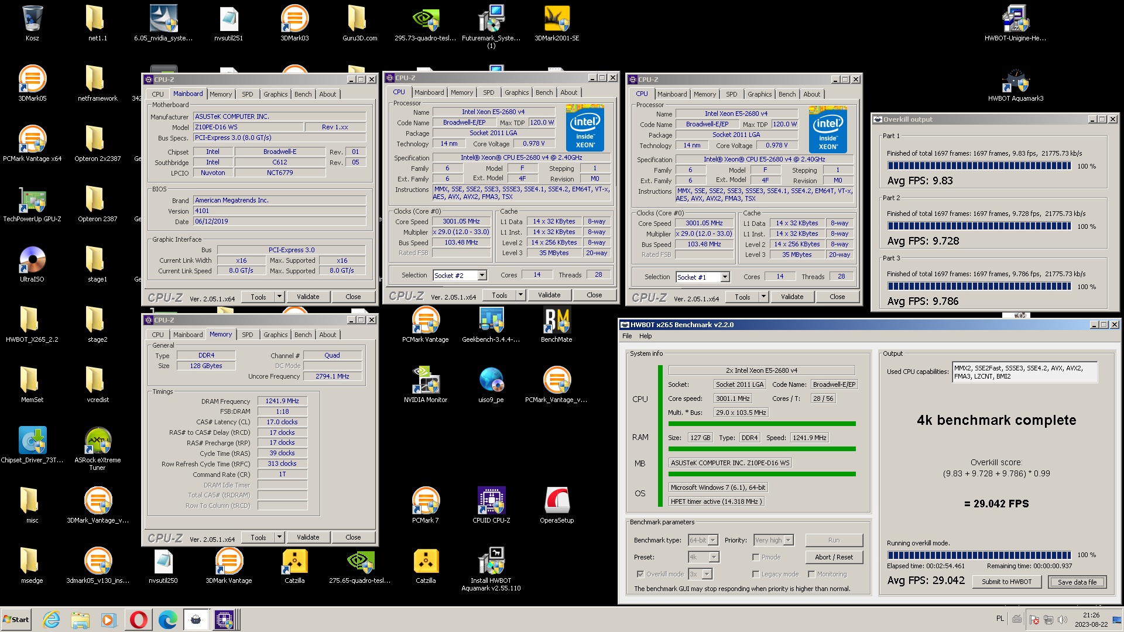The image size is (1124, 632).
Task: Run OperaSetup installer icon
Action: click(x=557, y=504)
